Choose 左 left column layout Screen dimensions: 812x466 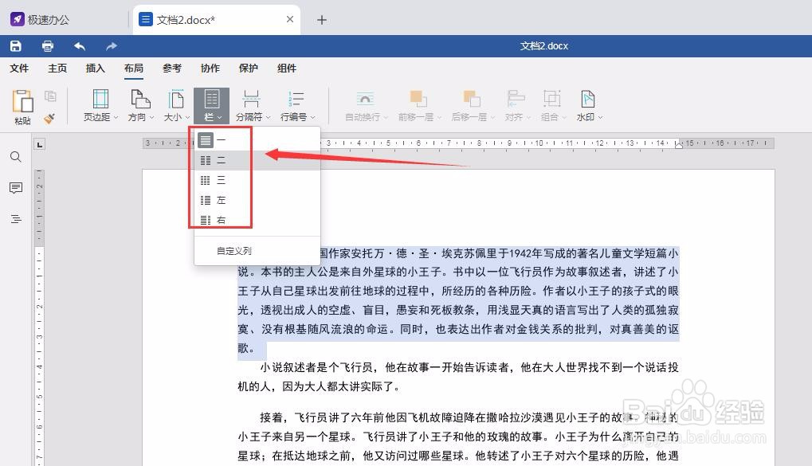click(x=257, y=201)
